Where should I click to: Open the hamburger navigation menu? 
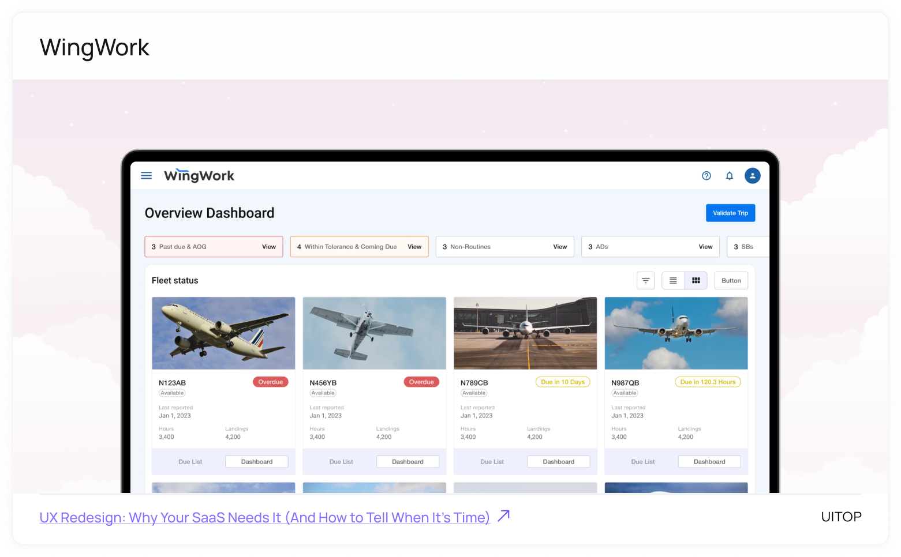[x=147, y=175]
